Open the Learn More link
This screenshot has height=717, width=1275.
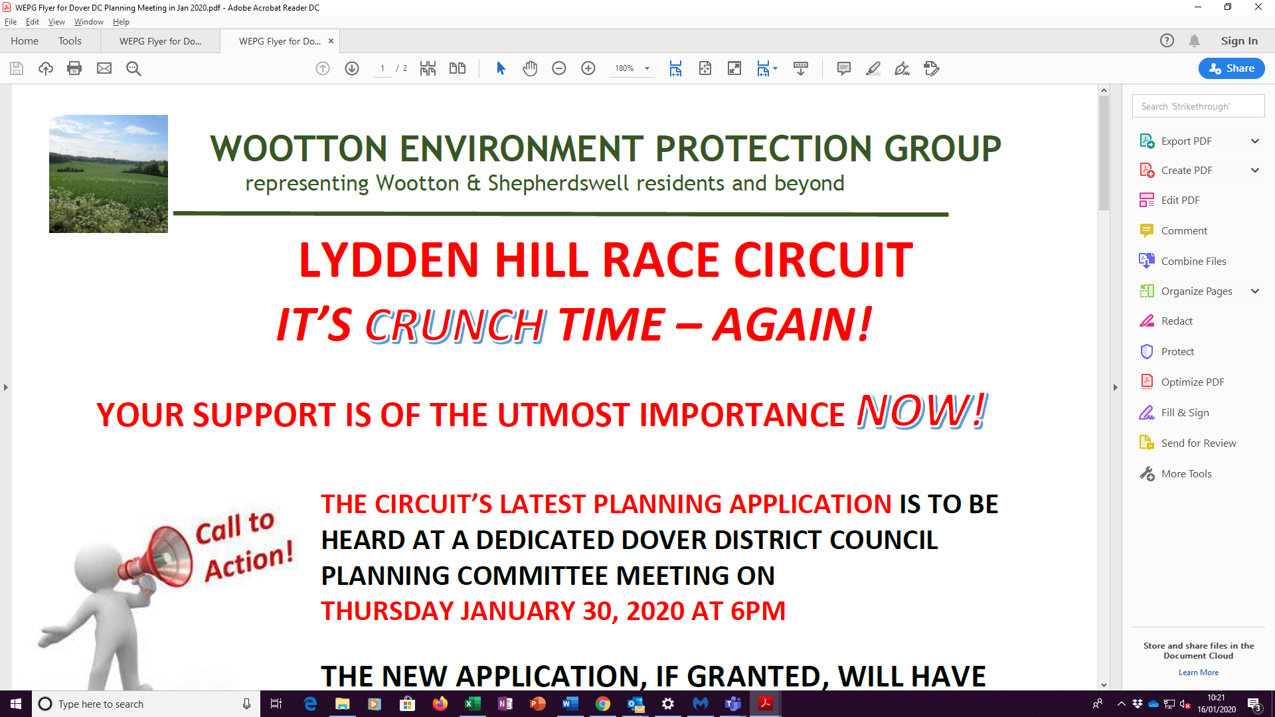1198,672
